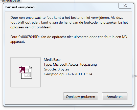Cancel deletion with Annuleren button
This screenshot has height=110, width=137.
click(x=115, y=97)
